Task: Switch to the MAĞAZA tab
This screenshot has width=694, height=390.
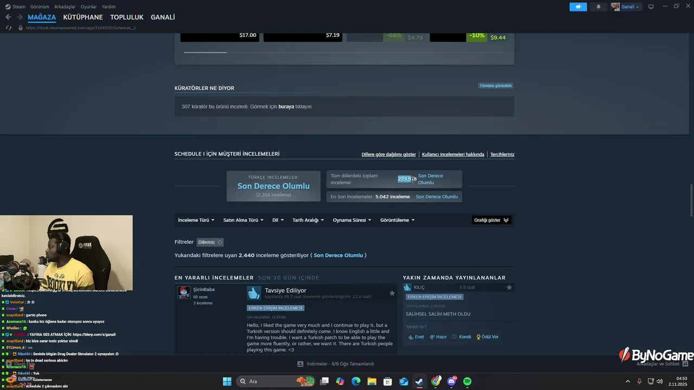Action: point(42,17)
